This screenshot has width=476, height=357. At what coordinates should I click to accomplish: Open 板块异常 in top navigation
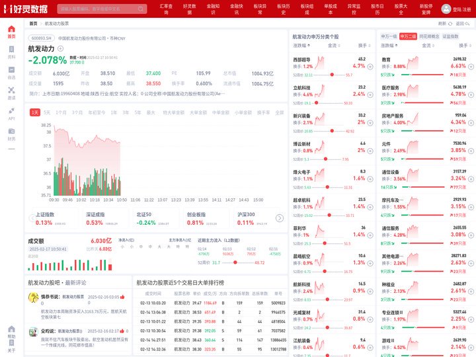coord(260,9)
